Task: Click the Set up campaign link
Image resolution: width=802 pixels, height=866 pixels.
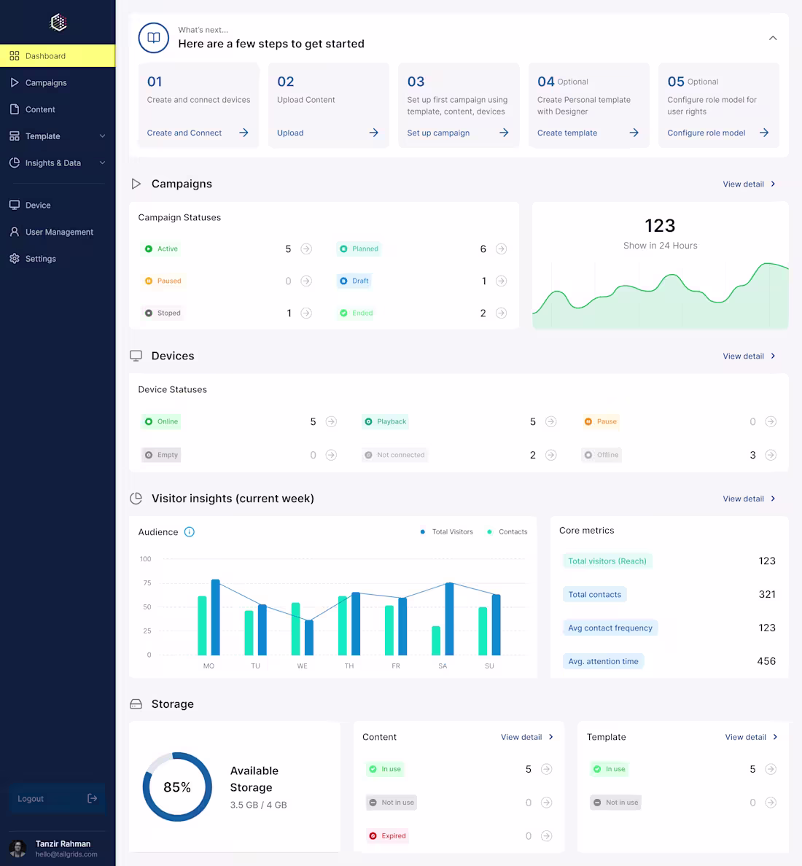Action: tap(438, 133)
